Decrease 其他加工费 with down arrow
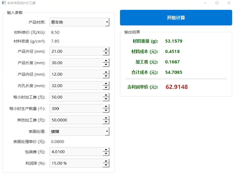The width and height of the screenshot is (235, 175). click(106, 122)
